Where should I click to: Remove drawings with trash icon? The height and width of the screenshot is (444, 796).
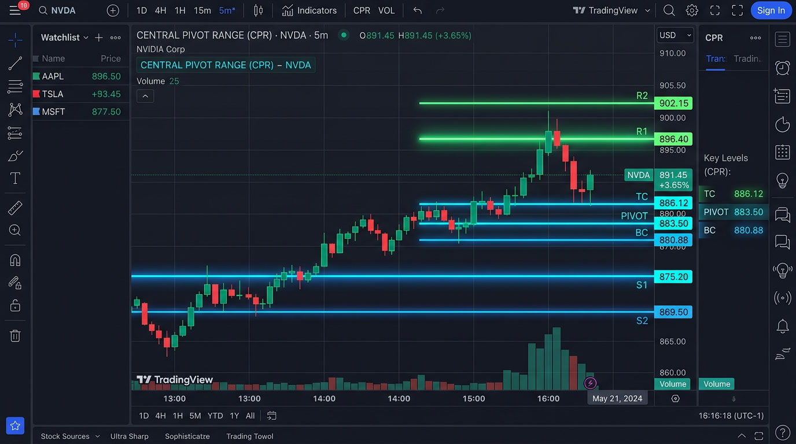click(15, 335)
